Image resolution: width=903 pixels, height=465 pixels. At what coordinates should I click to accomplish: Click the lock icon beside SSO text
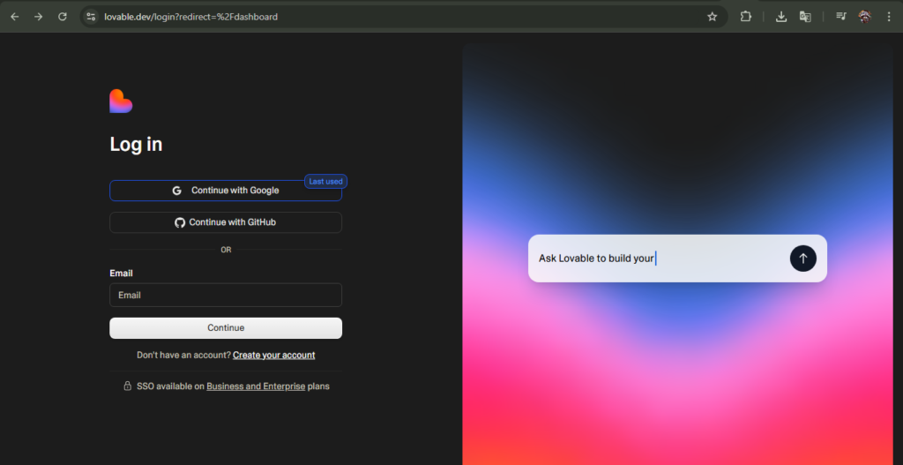(x=128, y=386)
